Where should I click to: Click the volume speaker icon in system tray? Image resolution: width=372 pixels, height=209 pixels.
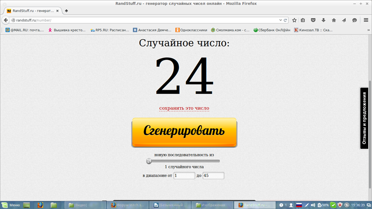pos(313,205)
